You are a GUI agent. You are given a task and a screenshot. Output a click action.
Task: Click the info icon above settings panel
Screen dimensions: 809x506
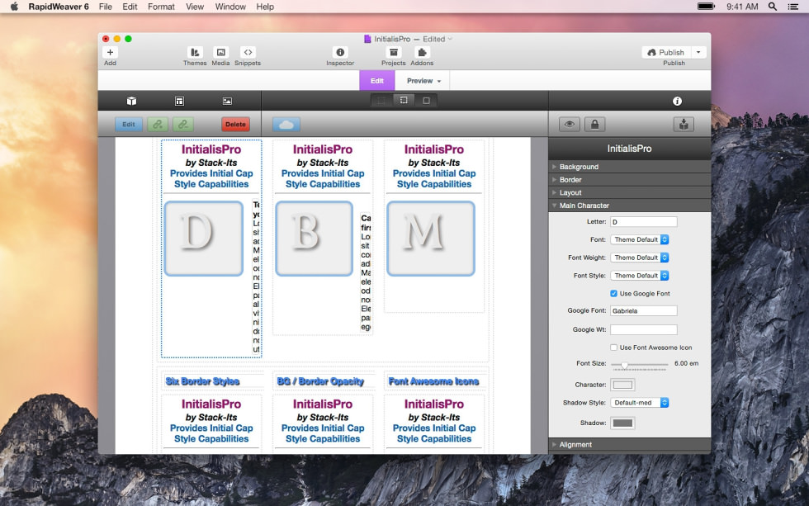click(677, 101)
